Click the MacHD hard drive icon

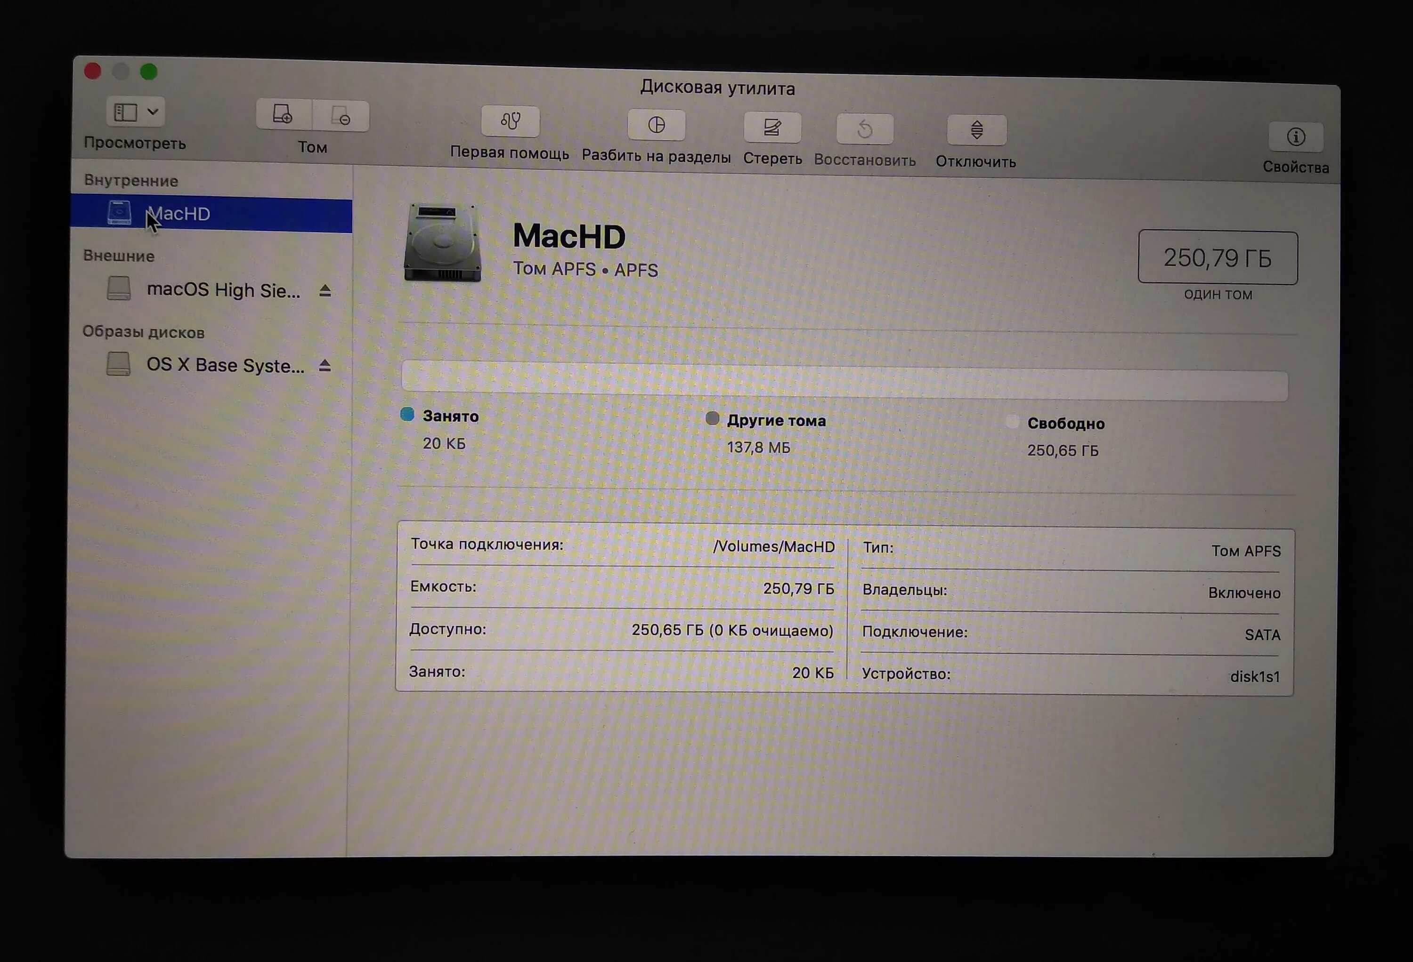click(443, 242)
